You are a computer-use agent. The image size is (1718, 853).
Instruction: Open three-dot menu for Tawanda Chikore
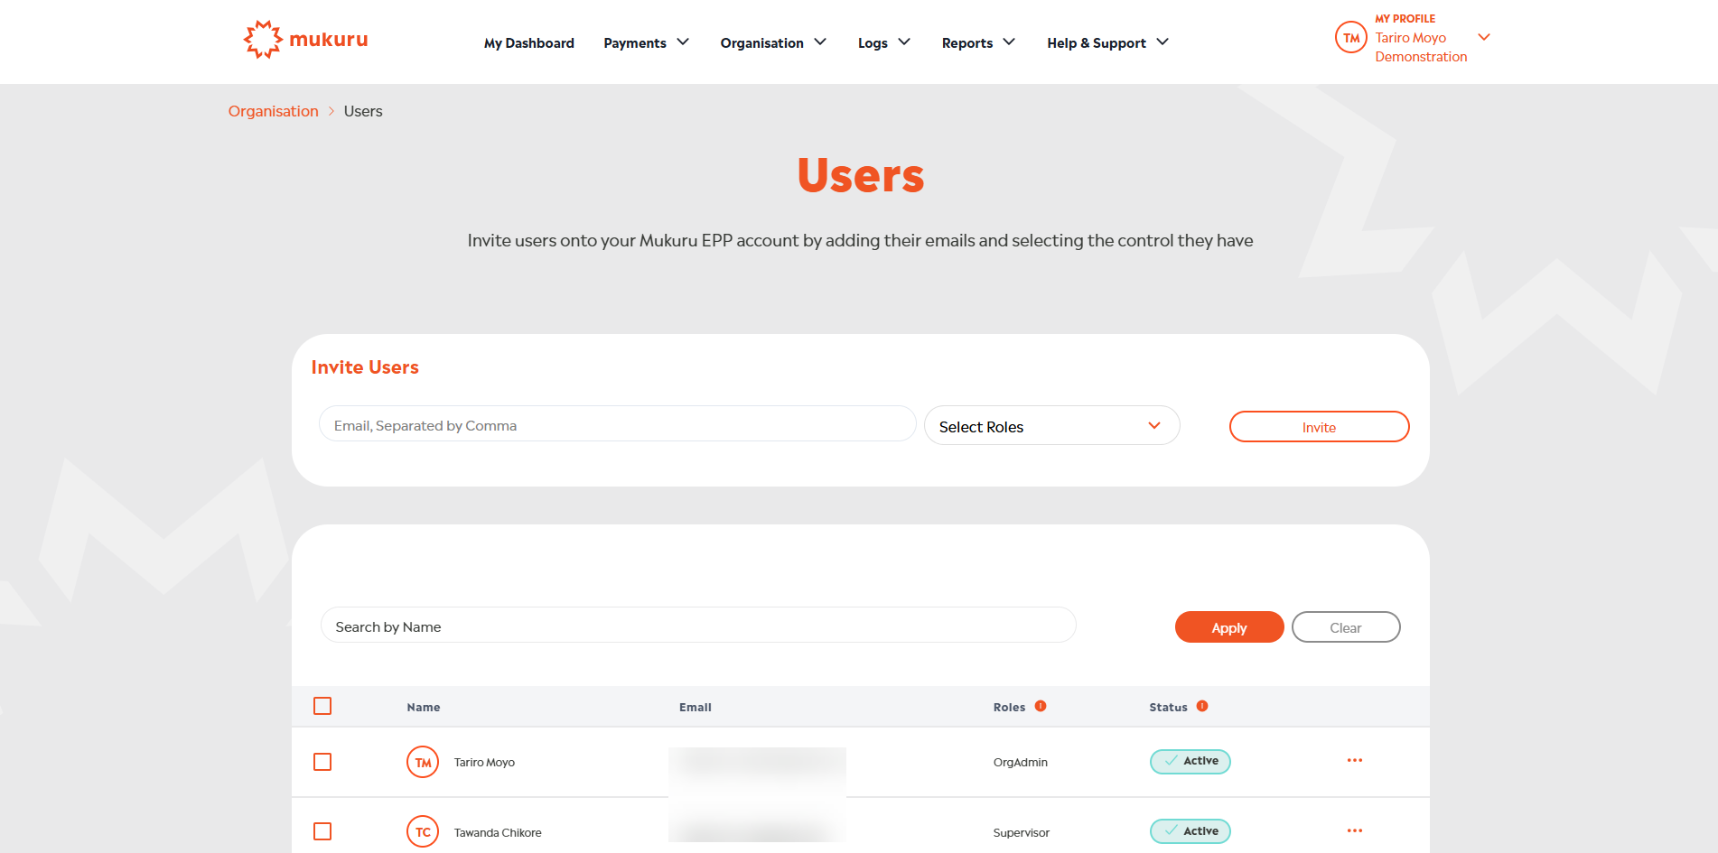point(1354,831)
